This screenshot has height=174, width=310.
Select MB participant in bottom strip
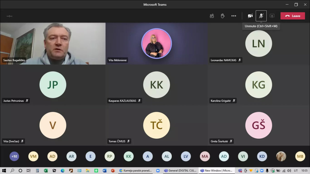[x=300, y=156]
